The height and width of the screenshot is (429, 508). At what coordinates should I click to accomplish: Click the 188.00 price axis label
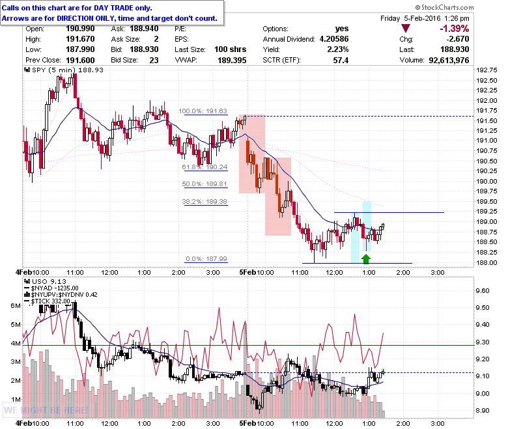click(487, 262)
